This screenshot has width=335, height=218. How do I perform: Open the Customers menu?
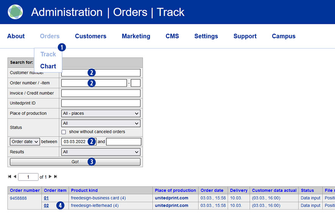click(x=90, y=36)
